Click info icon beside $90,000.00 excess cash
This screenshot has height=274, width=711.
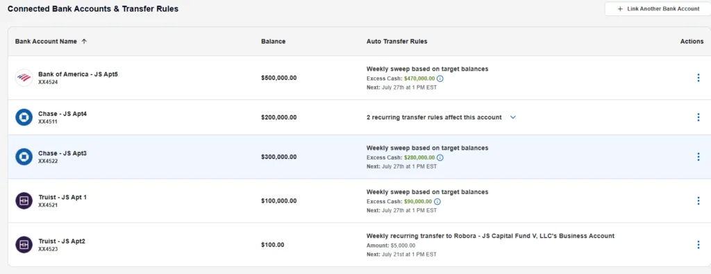coord(437,202)
